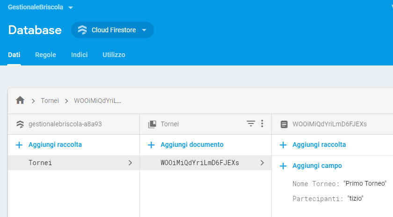
Task: Click the database icon beside gestionalebriscola-a8a93
Action: click(x=20, y=124)
